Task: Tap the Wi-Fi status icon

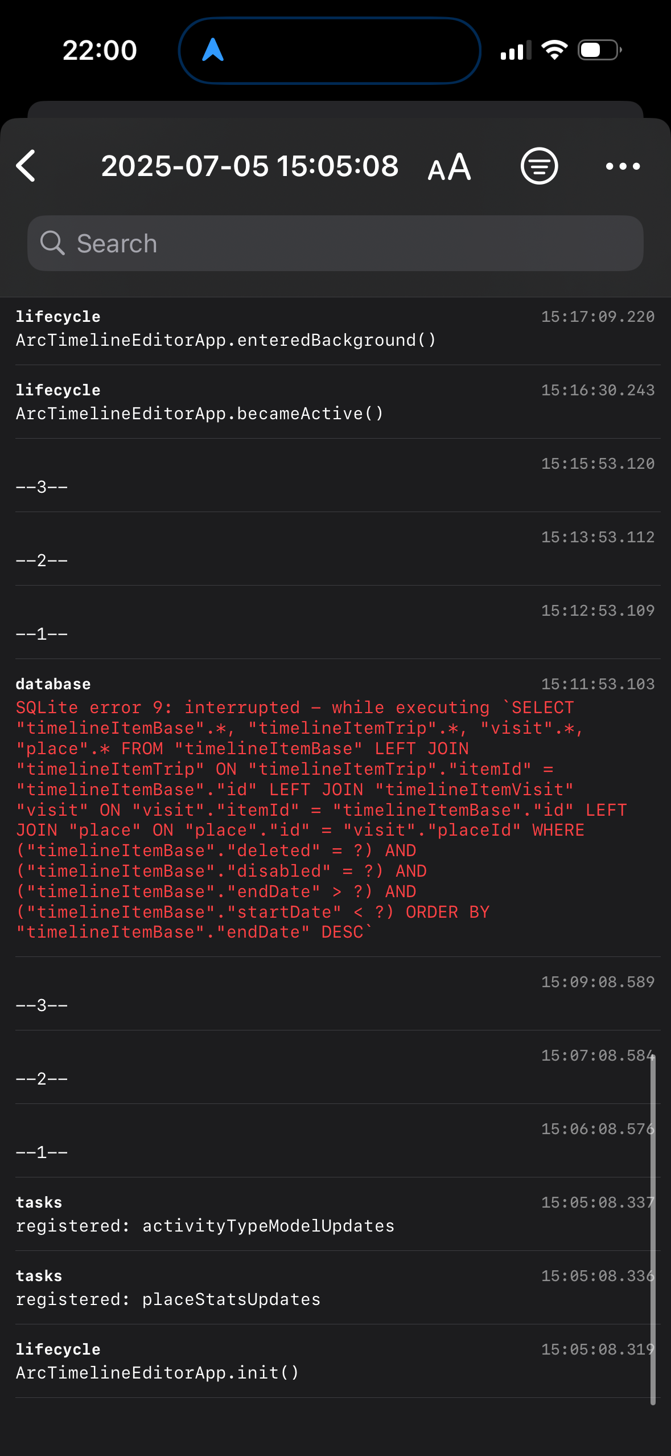Action: [554, 50]
